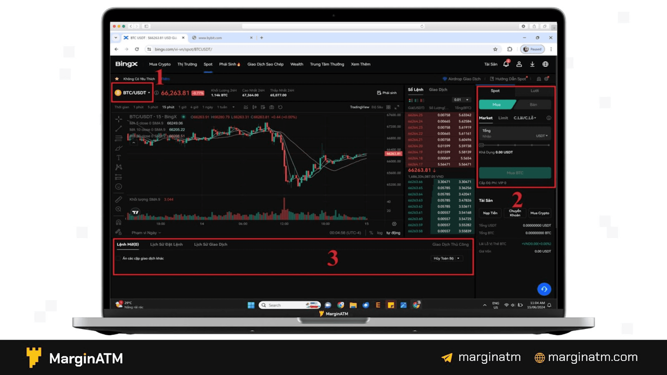This screenshot has height=375, width=667.
Task: Open the forecast and measurement tools
Action: [x=119, y=177]
